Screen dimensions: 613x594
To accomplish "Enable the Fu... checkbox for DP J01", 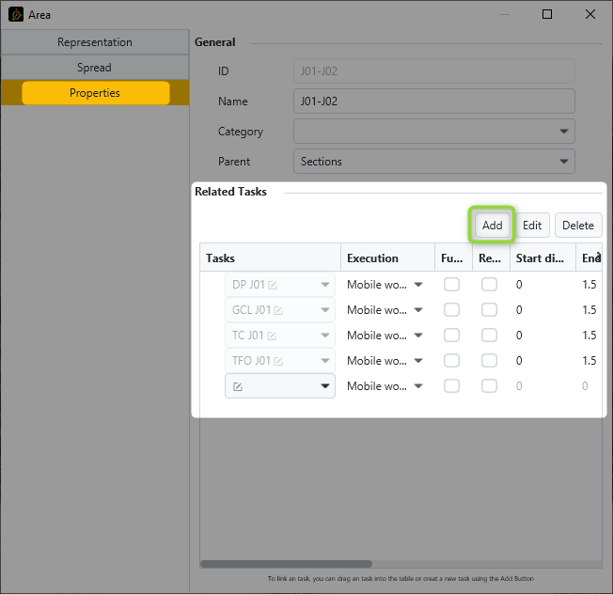I will pyautogui.click(x=452, y=284).
